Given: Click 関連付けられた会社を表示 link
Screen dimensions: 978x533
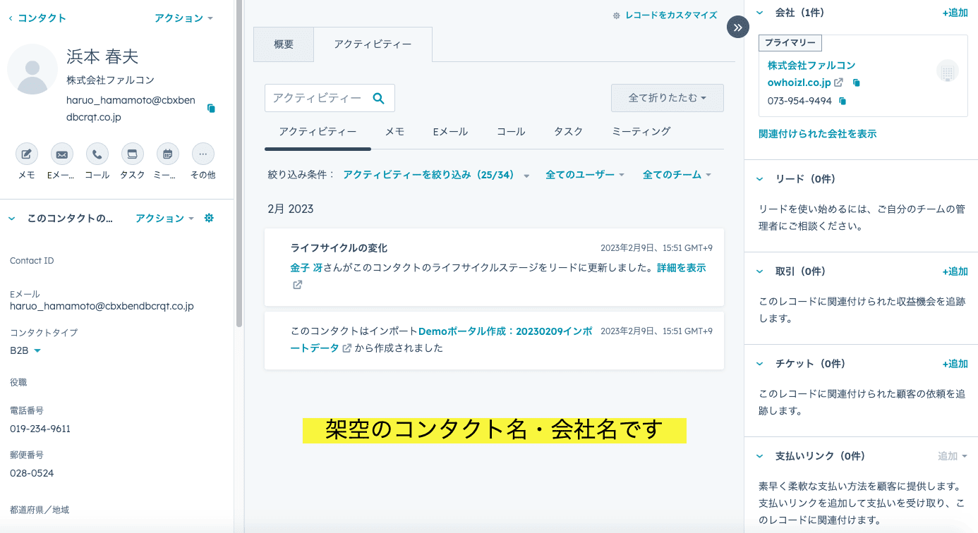Looking at the screenshot, I should coord(818,134).
